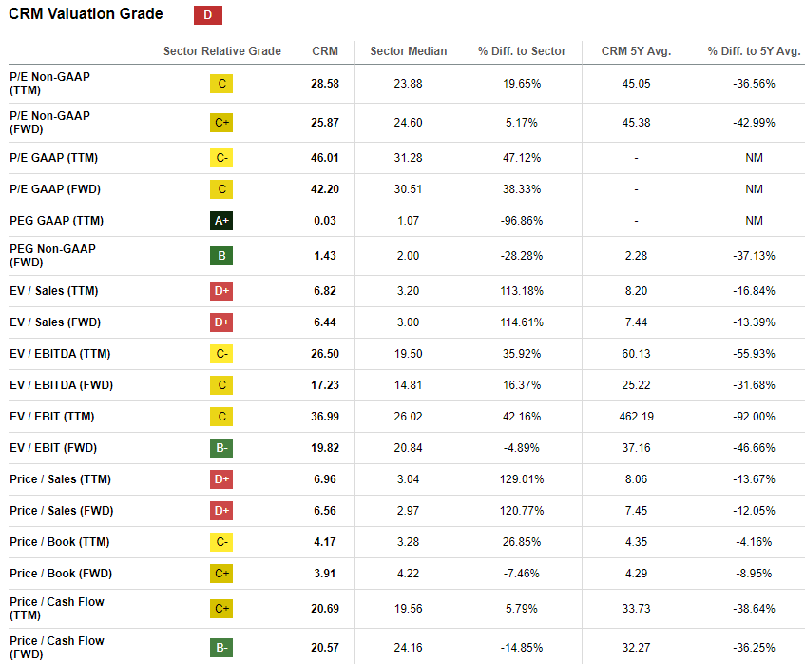Click the A+ grade badge for PEG GAAP (TTM)
Viewport: 805px width, 664px height.
pyautogui.click(x=221, y=221)
